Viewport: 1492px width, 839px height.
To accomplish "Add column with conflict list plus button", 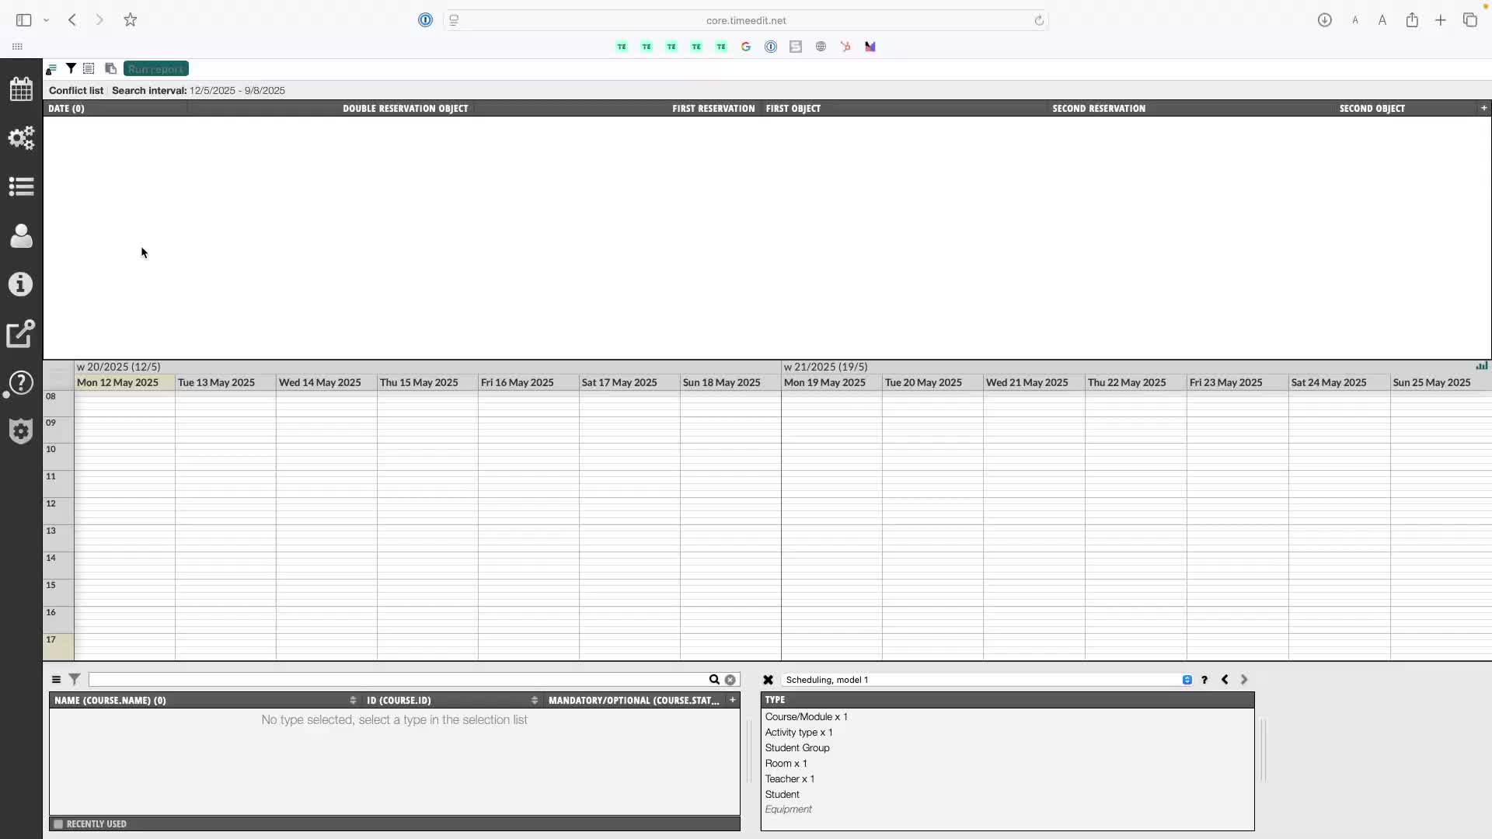I will click(x=1483, y=108).
